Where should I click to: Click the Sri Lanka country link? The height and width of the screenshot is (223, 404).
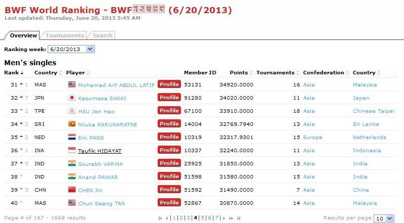(x=365, y=124)
